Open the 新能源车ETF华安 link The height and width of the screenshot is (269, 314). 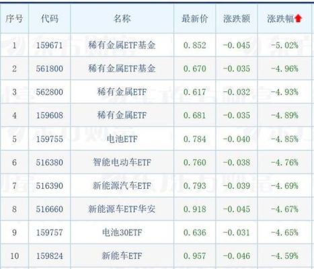tap(122, 209)
